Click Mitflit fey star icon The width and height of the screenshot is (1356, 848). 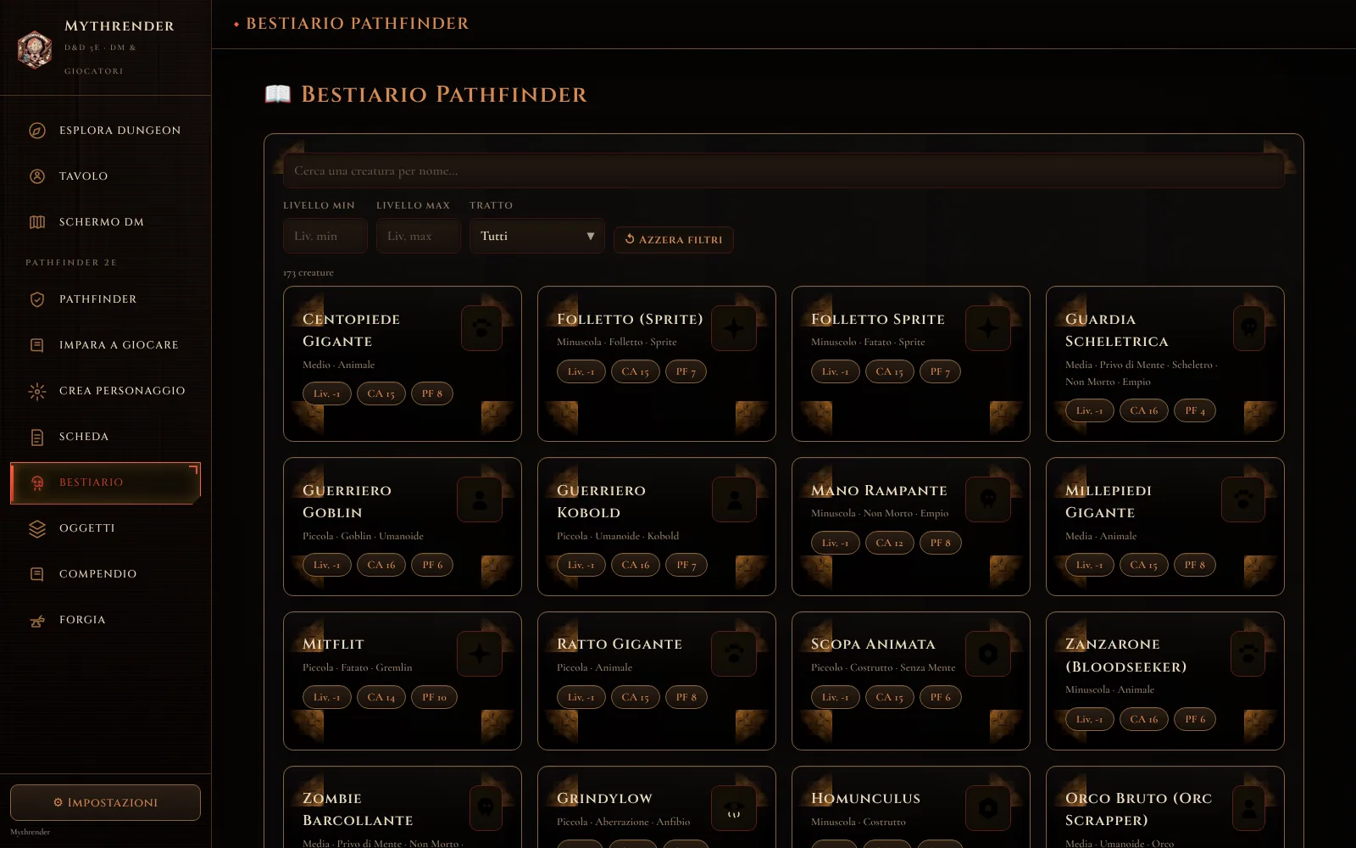(x=480, y=654)
